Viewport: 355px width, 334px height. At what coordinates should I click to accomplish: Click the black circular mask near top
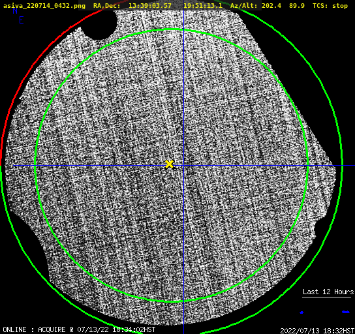point(99,25)
